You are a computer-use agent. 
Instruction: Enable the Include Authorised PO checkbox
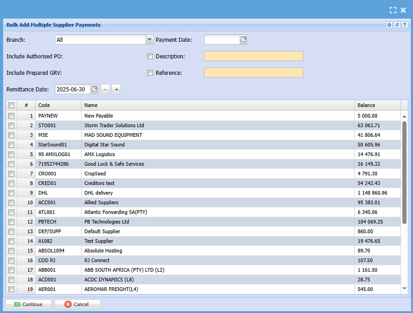(x=150, y=57)
